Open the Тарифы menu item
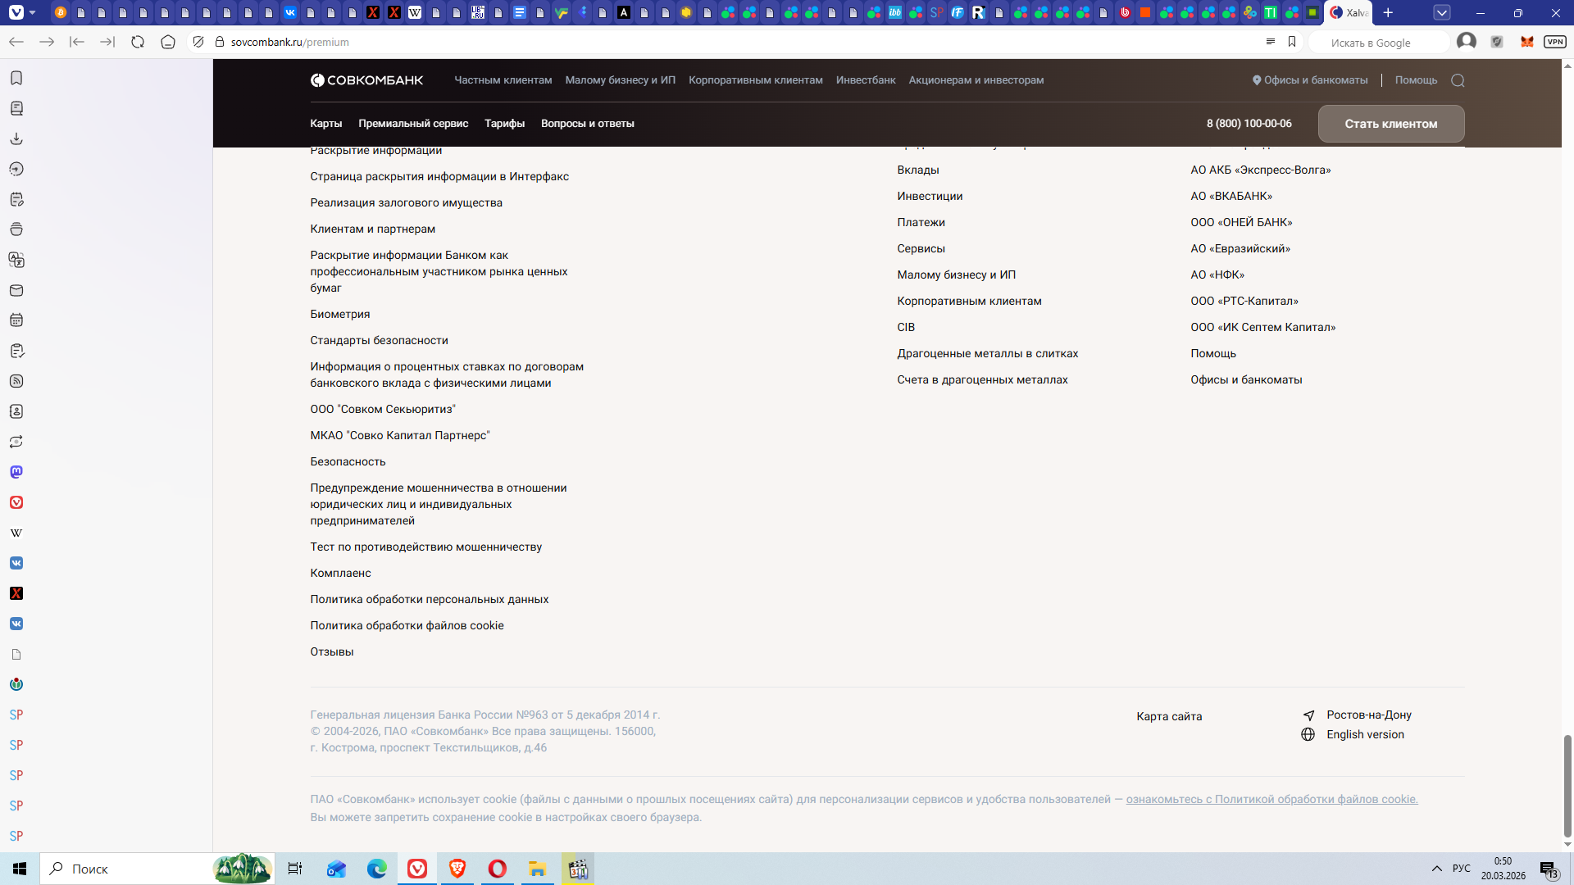This screenshot has height=885, width=1574. [x=504, y=124]
